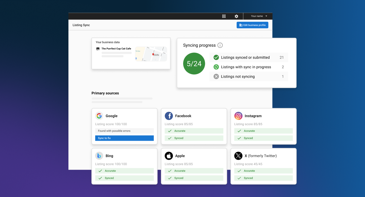The height and width of the screenshot is (197, 365).
Task: Click Google Listing score 100/100
Action: click(x=111, y=124)
